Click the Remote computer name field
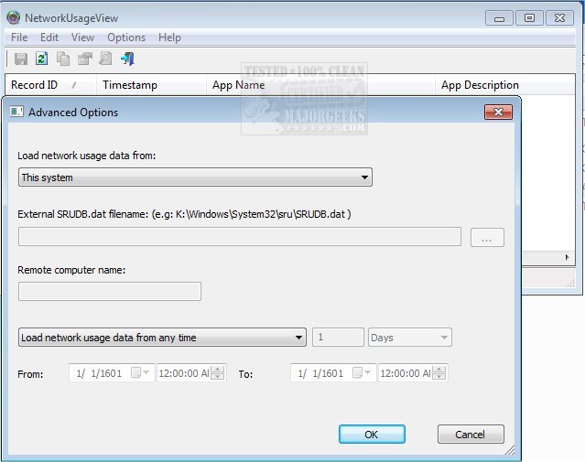The width and height of the screenshot is (585, 462). 110,291
